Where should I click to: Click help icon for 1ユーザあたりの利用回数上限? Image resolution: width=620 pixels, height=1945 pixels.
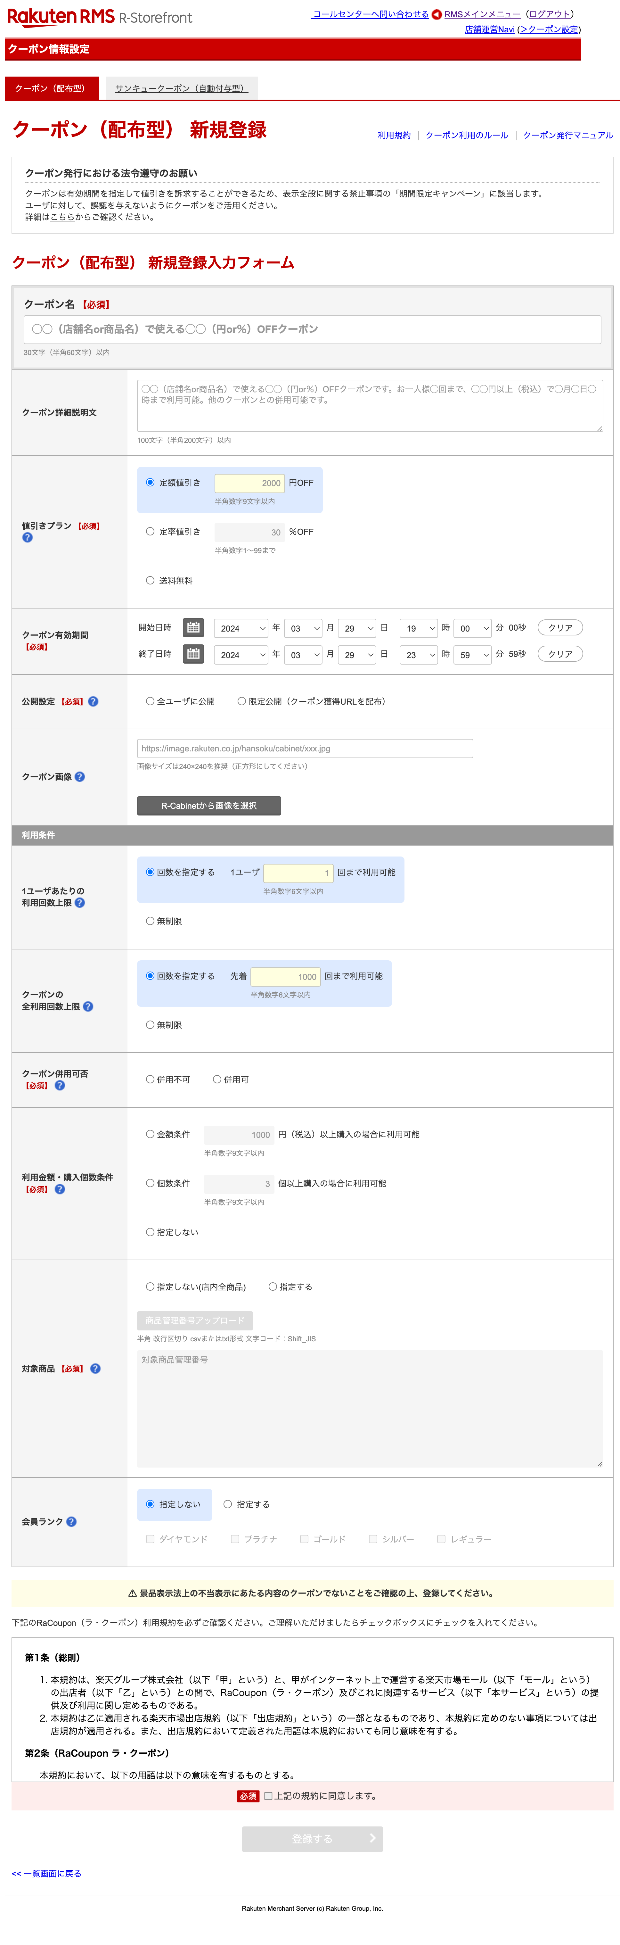point(80,903)
